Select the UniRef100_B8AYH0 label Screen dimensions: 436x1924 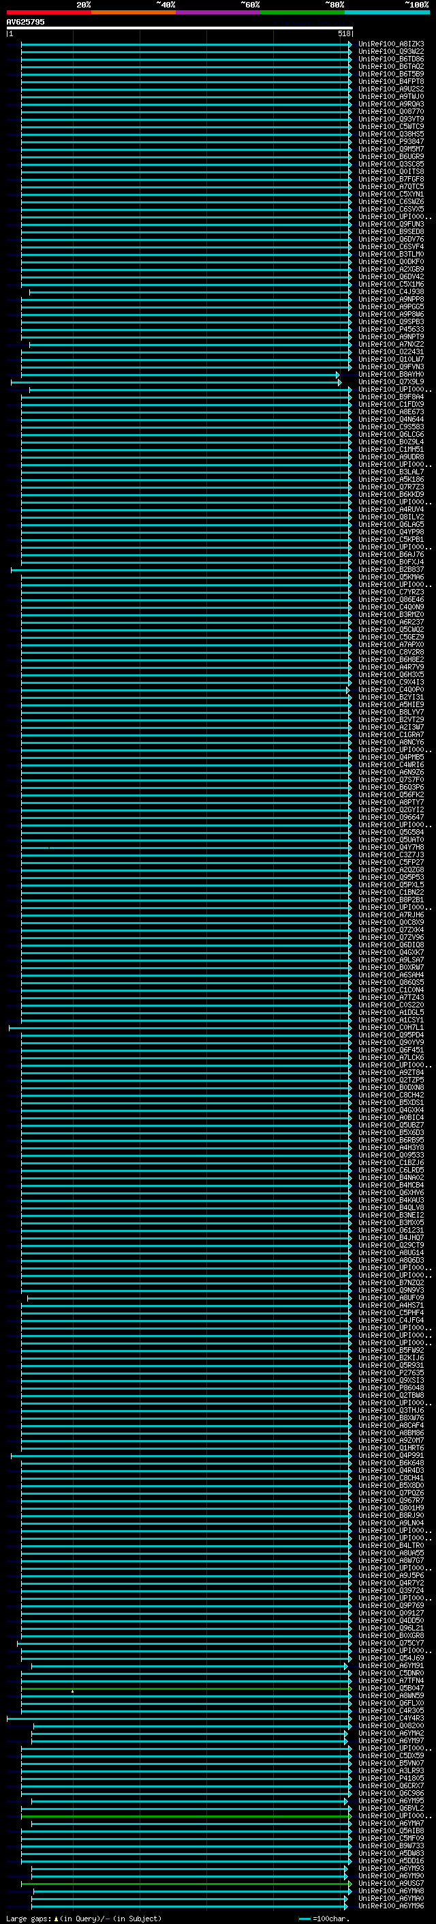[x=391, y=374]
